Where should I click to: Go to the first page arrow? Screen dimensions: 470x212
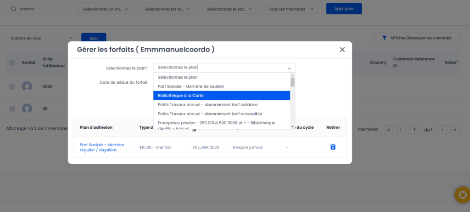pyautogui.click(x=388, y=130)
